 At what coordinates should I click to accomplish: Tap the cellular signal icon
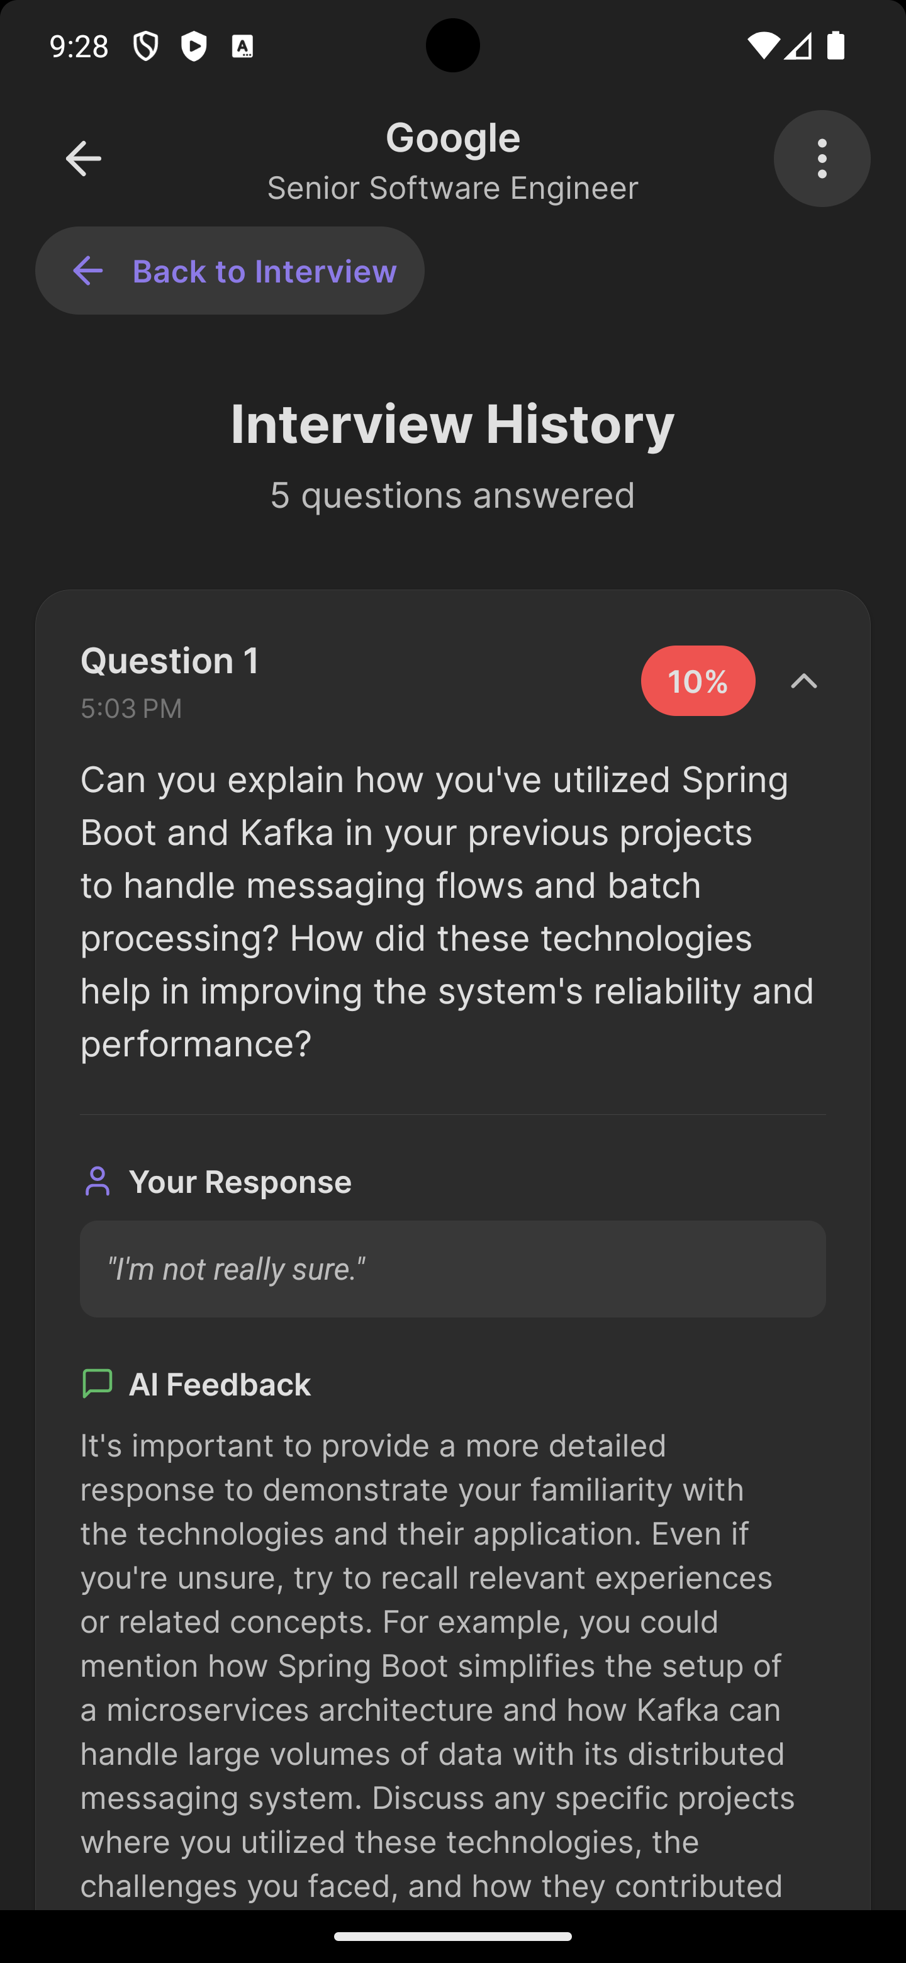(x=798, y=47)
